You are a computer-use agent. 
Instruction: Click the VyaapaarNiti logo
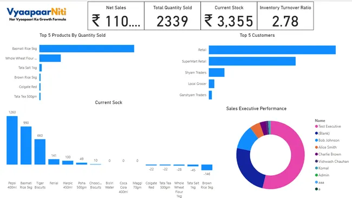[x=37, y=14]
